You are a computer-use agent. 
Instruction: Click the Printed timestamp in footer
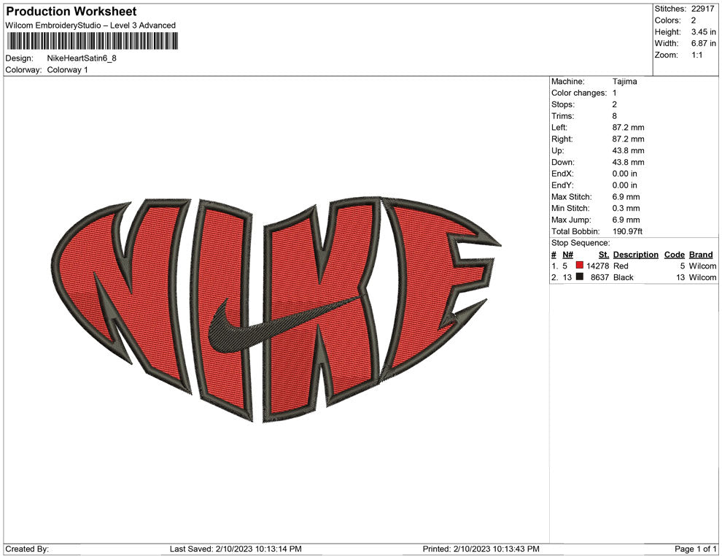481,549
